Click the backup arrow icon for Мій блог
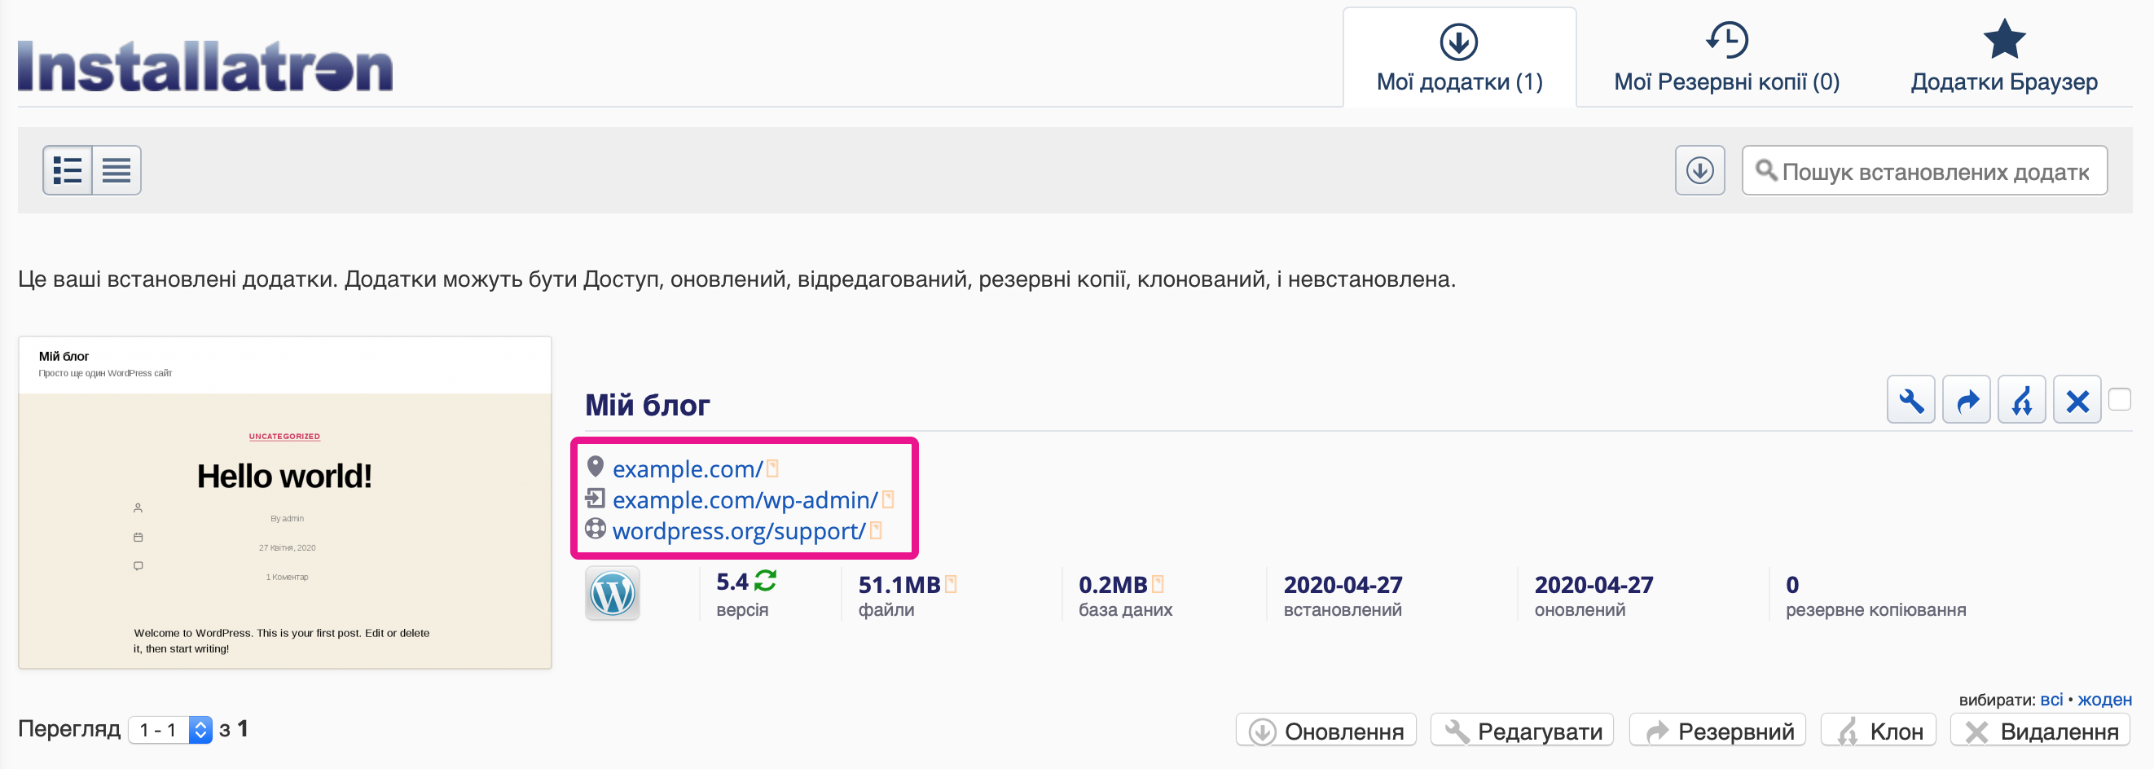2154x769 pixels. pos(1966,400)
